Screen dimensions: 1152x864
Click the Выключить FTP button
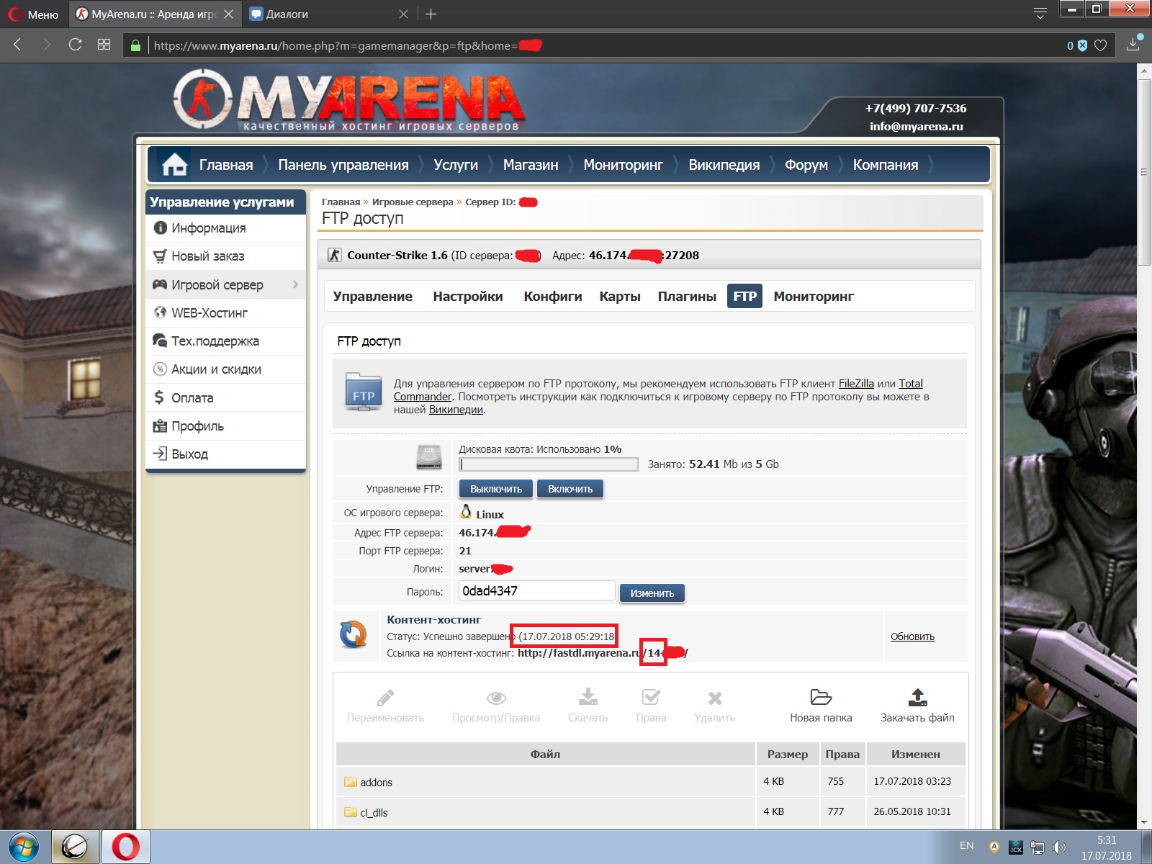pyautogui.click(x=496, y=489)
